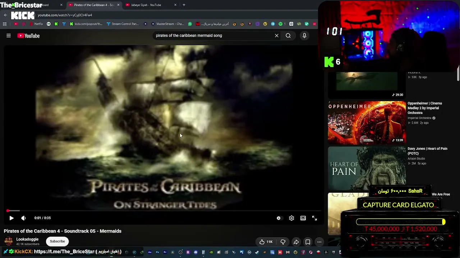This screenshot has height=258, width=460.
Task: Open the Netflix bookmark
Action: click(x=36, y=24)
